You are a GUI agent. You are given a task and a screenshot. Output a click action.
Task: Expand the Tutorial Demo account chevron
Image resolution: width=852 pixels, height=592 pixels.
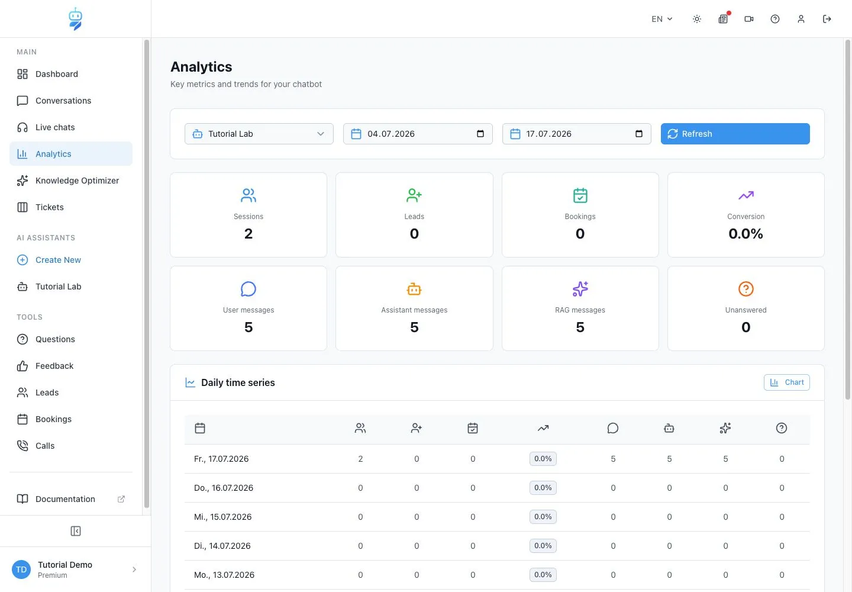[x=134, y=570]
